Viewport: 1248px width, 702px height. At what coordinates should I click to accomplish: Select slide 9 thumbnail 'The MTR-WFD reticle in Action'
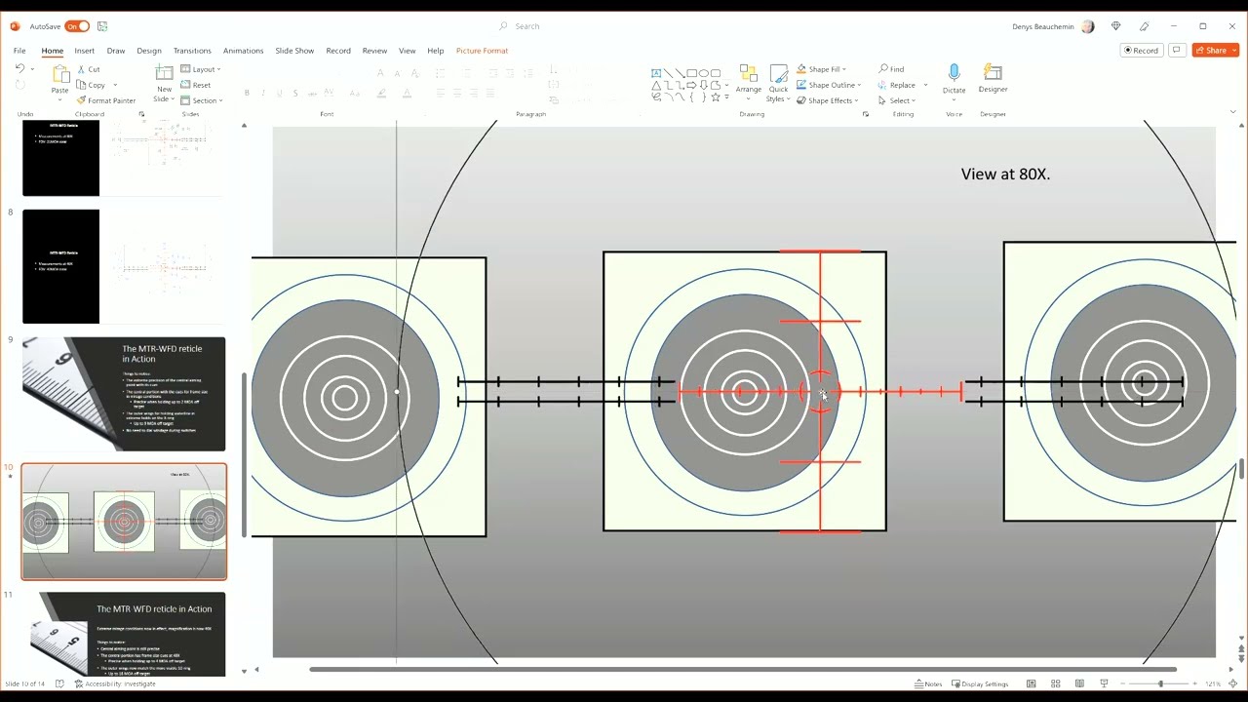point(124,394)
